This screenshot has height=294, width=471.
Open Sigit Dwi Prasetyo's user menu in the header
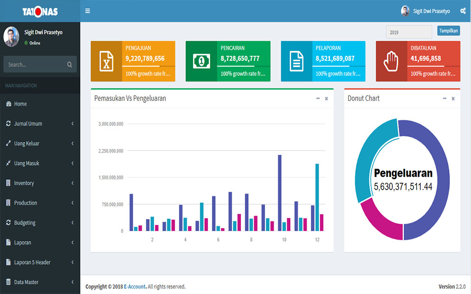point(425,11)
